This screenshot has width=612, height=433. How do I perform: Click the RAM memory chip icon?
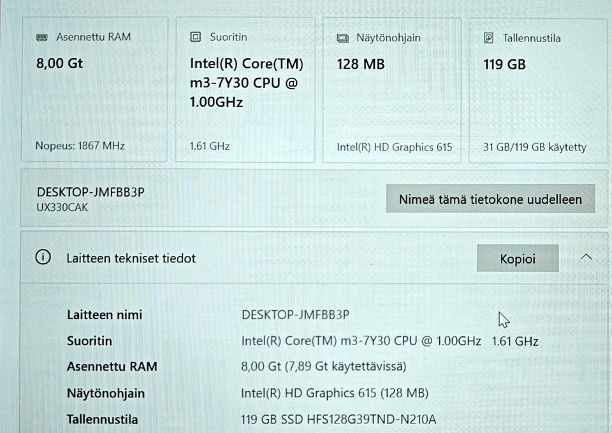tap(42, 38)
